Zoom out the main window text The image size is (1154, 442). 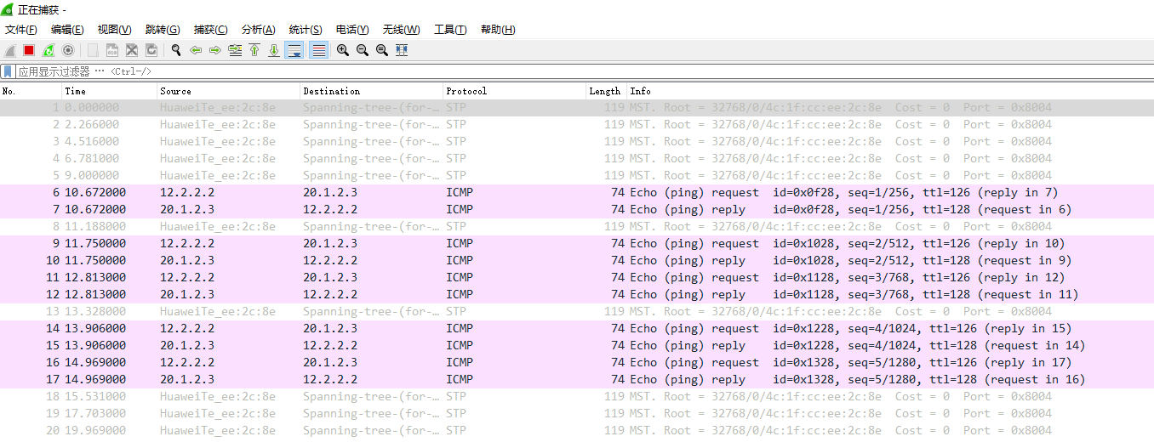[363, 50]
